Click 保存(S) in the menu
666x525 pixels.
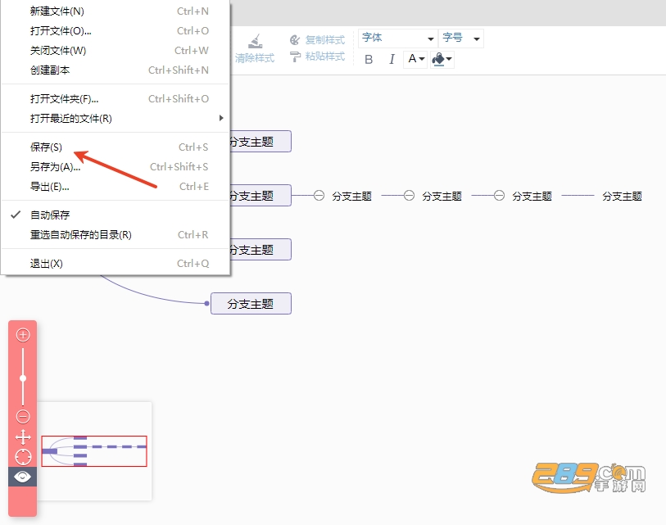(x=116, y=147)
